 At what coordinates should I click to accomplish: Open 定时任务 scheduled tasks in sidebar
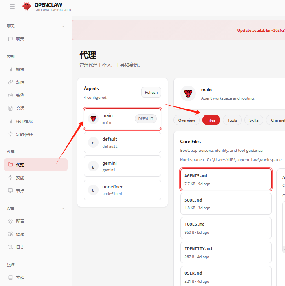24,134
